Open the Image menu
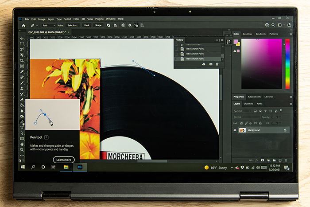The height and width of the screenshot is (207, 310). [x=42, y=19]
